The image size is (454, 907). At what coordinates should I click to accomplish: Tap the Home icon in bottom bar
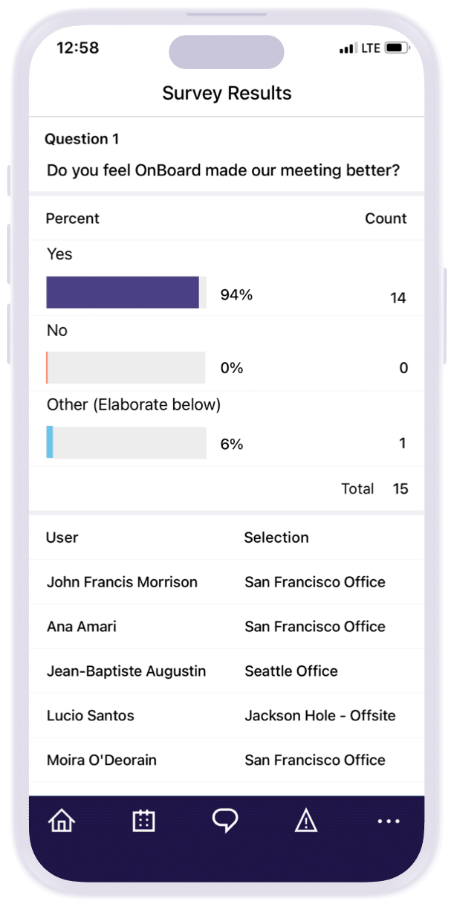62,821
